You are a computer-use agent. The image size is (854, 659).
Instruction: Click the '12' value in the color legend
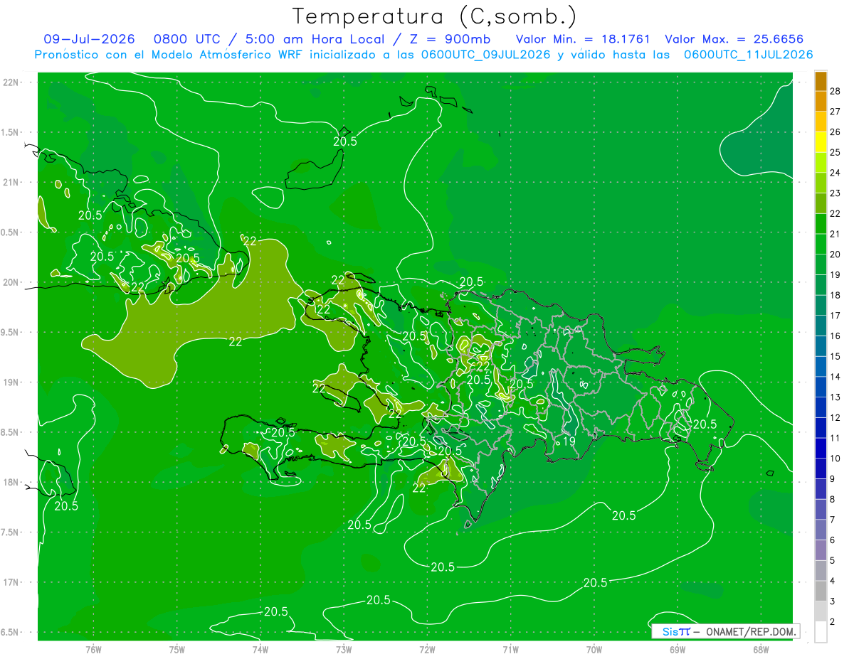[x=835, y=418]
